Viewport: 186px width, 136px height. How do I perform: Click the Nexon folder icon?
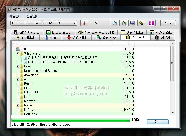[x=21, y=105]
